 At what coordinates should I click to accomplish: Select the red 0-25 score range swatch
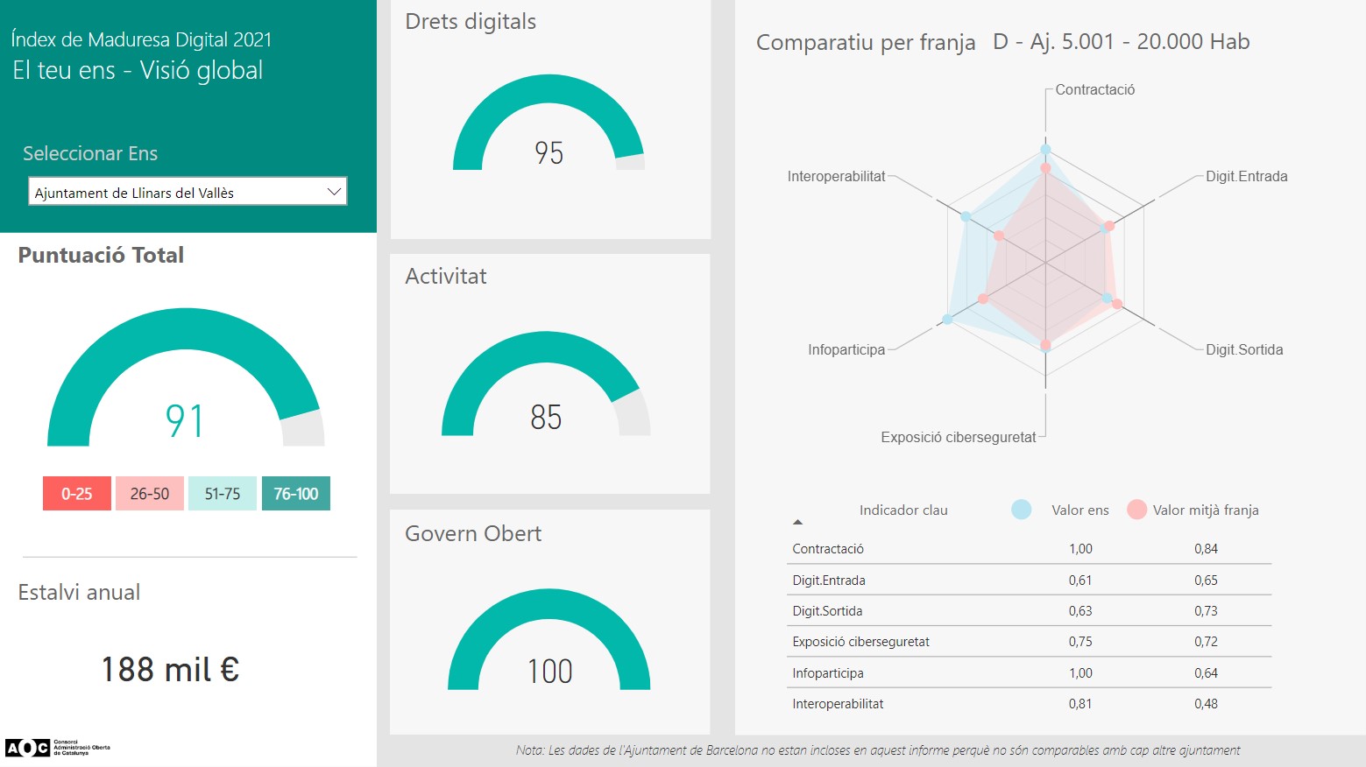[x=77, y=494]
